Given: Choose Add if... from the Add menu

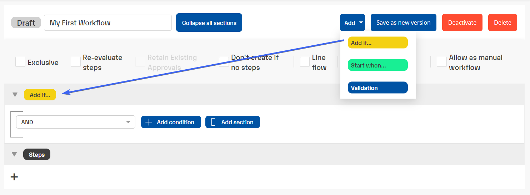Looking at the screenshot, I should pos(377,42).
